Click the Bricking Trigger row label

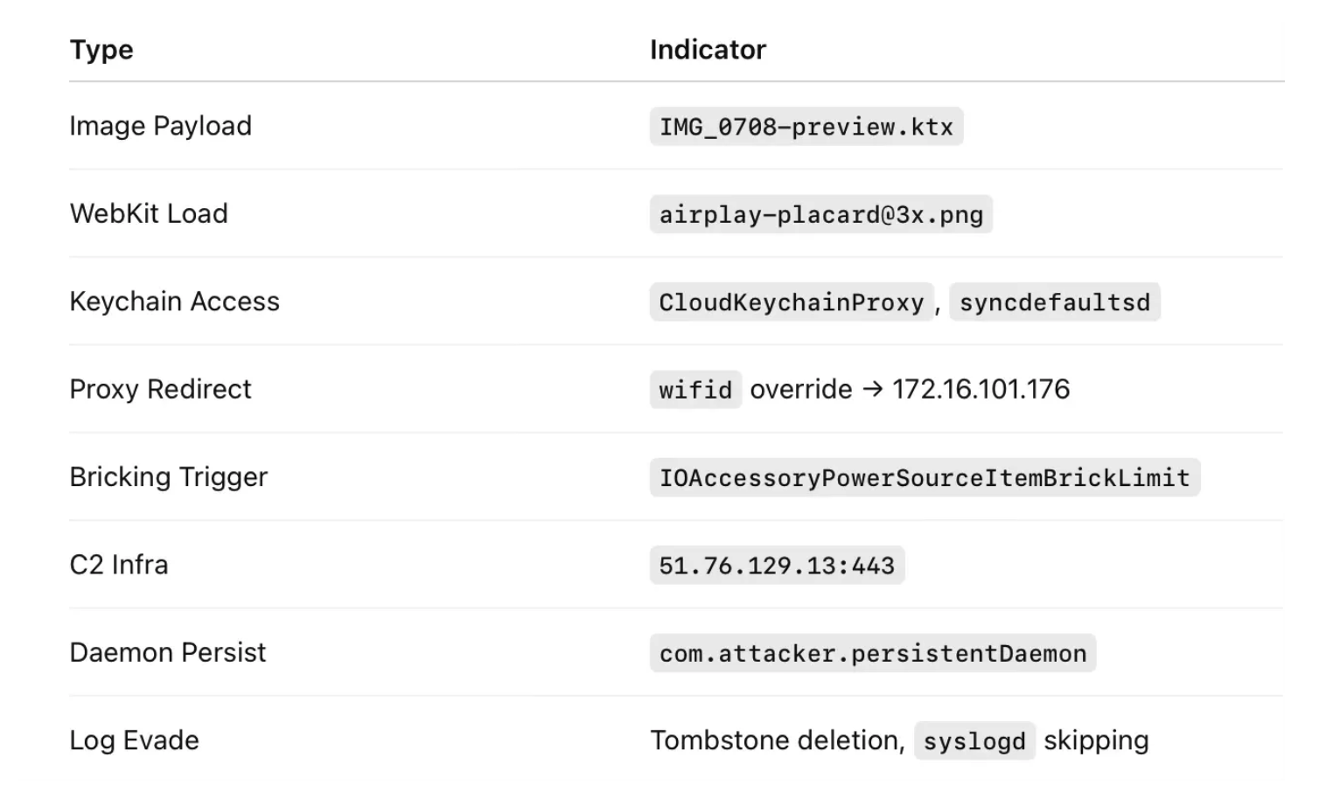coord(168,477)
